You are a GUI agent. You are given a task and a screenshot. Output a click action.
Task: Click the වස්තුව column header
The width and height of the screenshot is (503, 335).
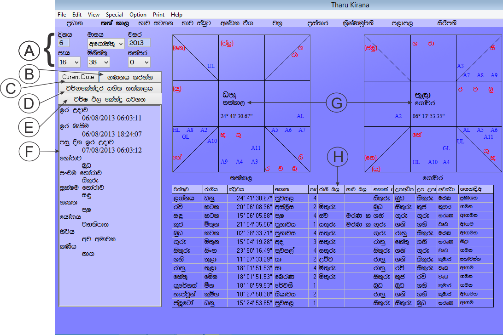point(187,189)
